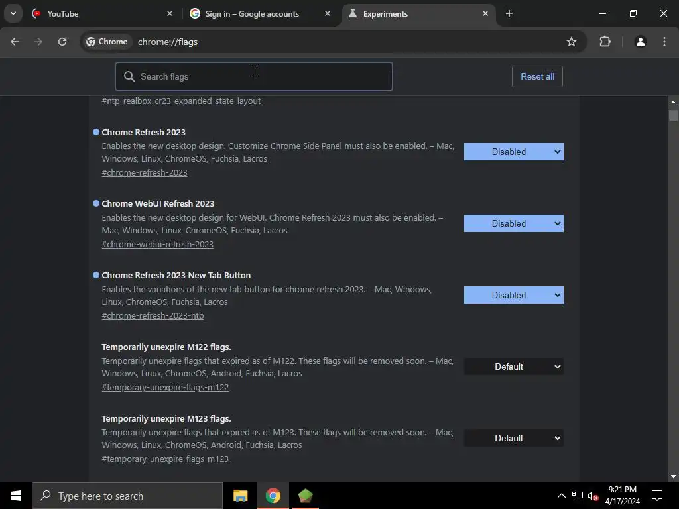Close the Google accounts sign-in tab
Screen dimensions: 679x509
pyautogui.click(x=328, y=13)
